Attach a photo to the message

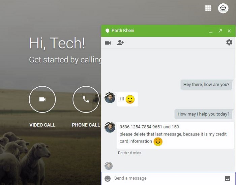point(228,179)
